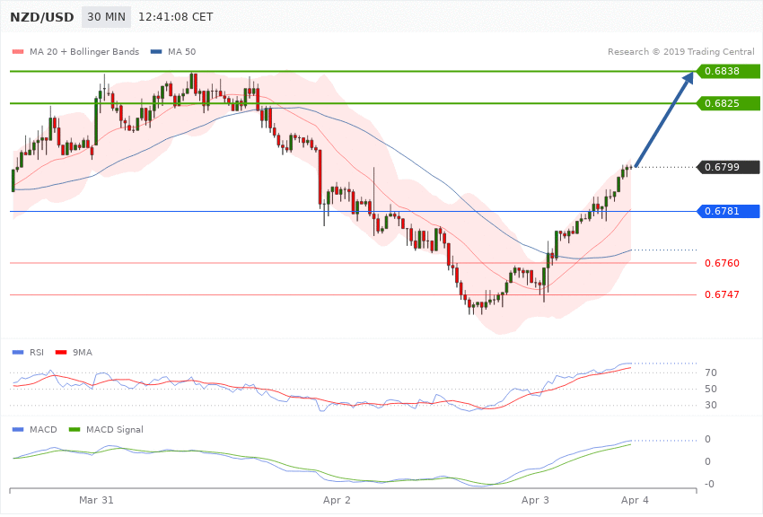Viewport: 763px width, 517px height.
Task: Click the Apr 4 date axis label
Action: coord(635,500)
